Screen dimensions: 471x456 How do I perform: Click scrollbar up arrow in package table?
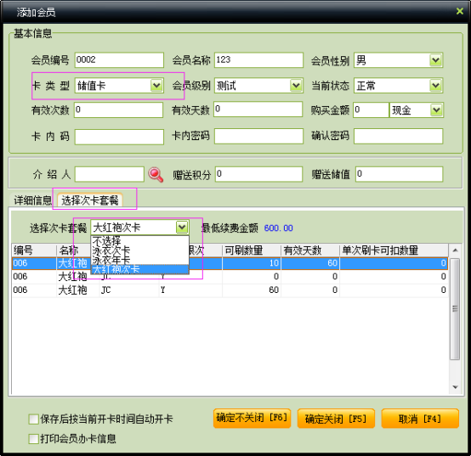(455, 251)
